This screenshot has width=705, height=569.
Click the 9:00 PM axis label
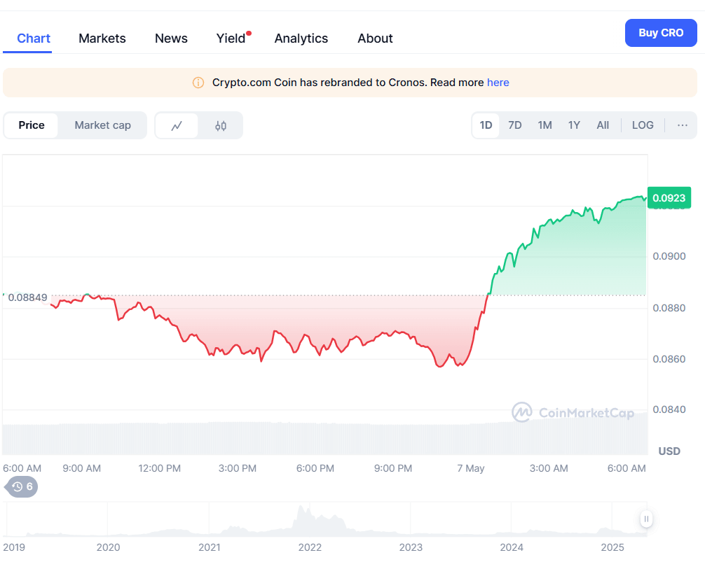tap(393, 468)
